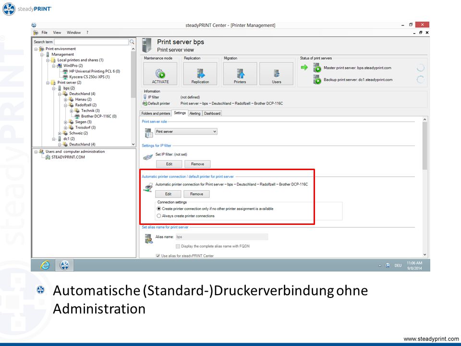Open the View menu
The width and height of the screenshot is (461, 346).
point(57,32)
